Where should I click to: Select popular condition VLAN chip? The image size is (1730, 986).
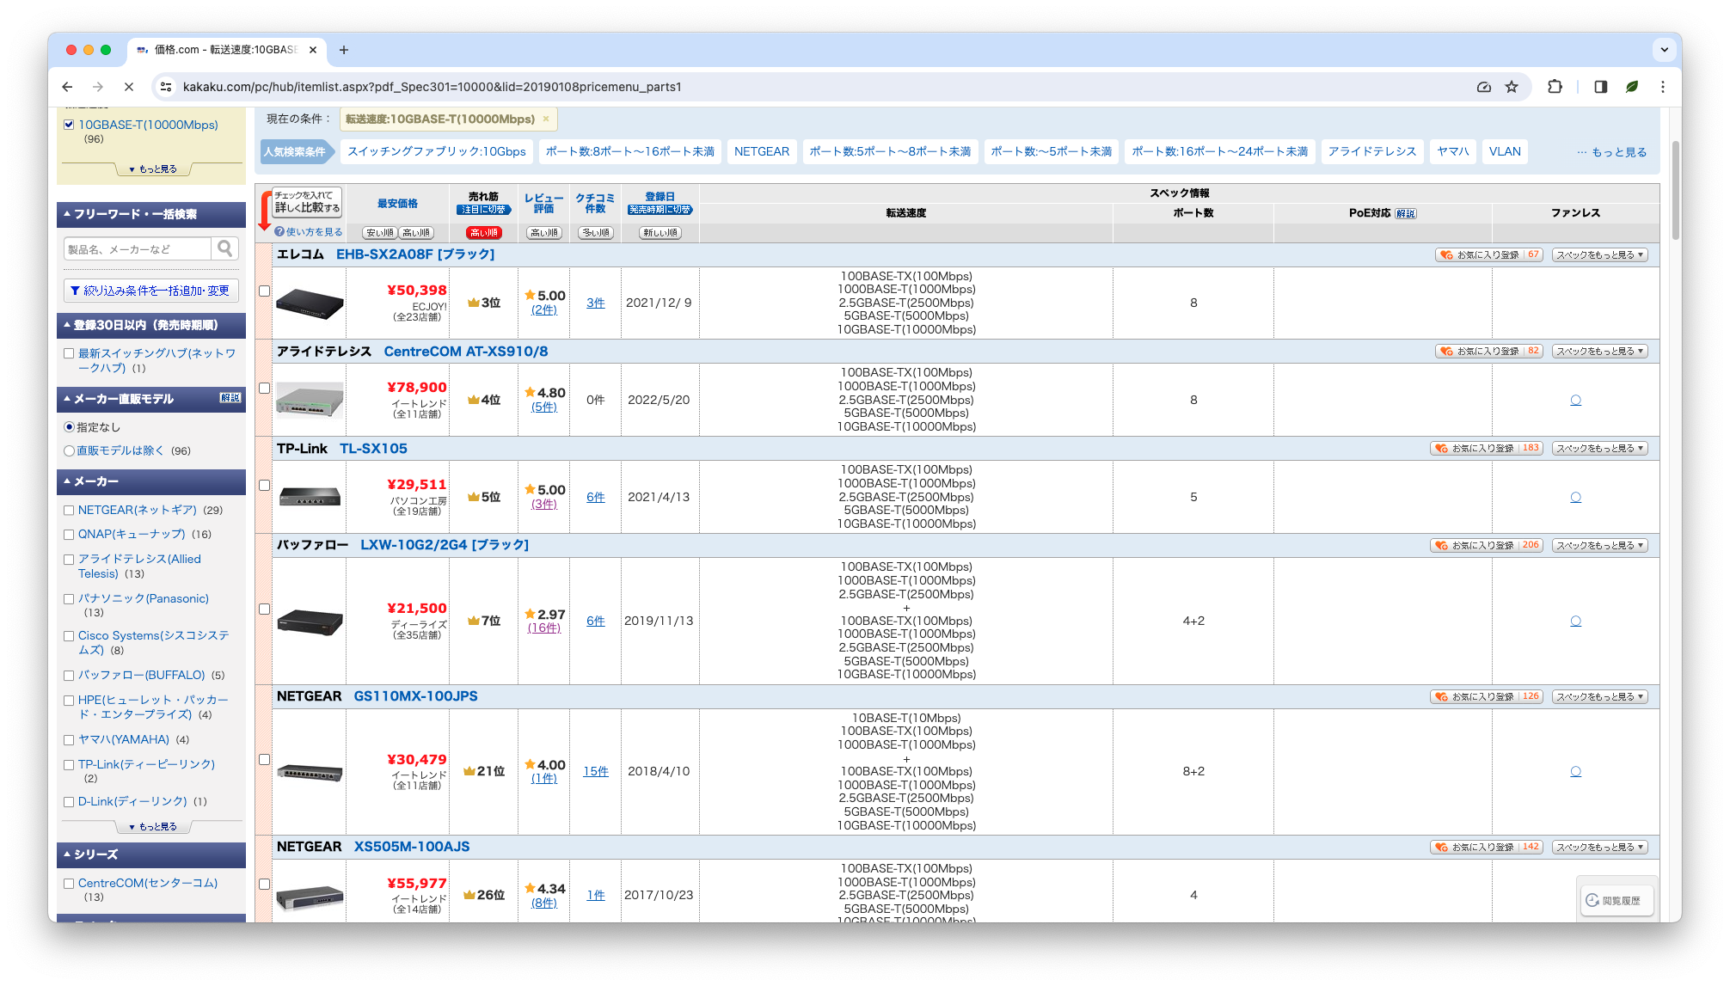pyautogui.click(x=1505, y=152)
